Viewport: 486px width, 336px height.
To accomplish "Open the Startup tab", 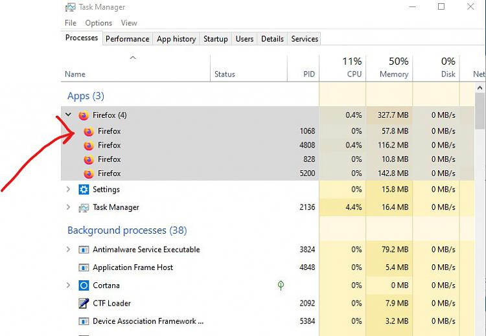I will (215, 39).
